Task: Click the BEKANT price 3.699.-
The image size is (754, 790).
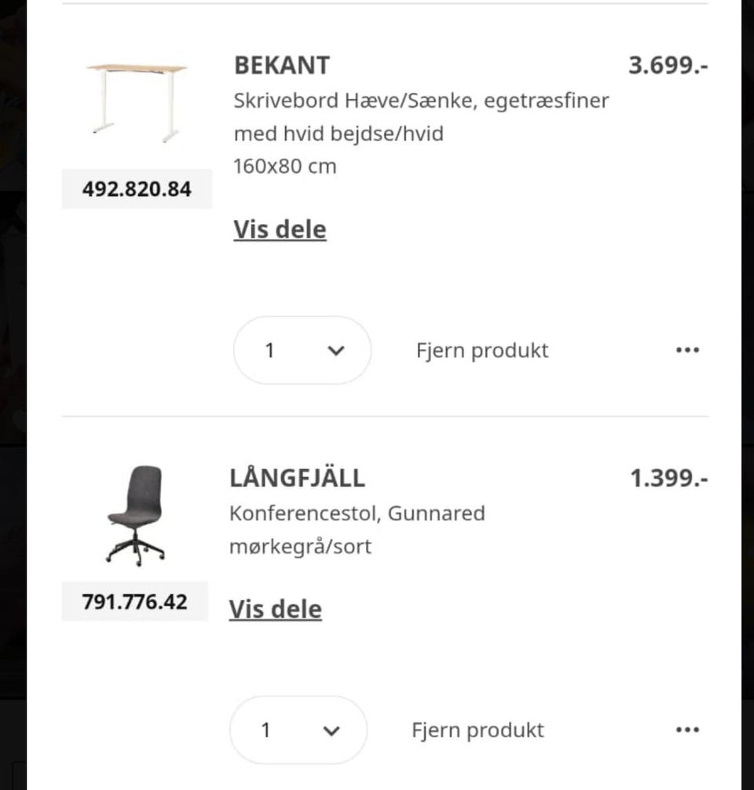Action: 668,65
